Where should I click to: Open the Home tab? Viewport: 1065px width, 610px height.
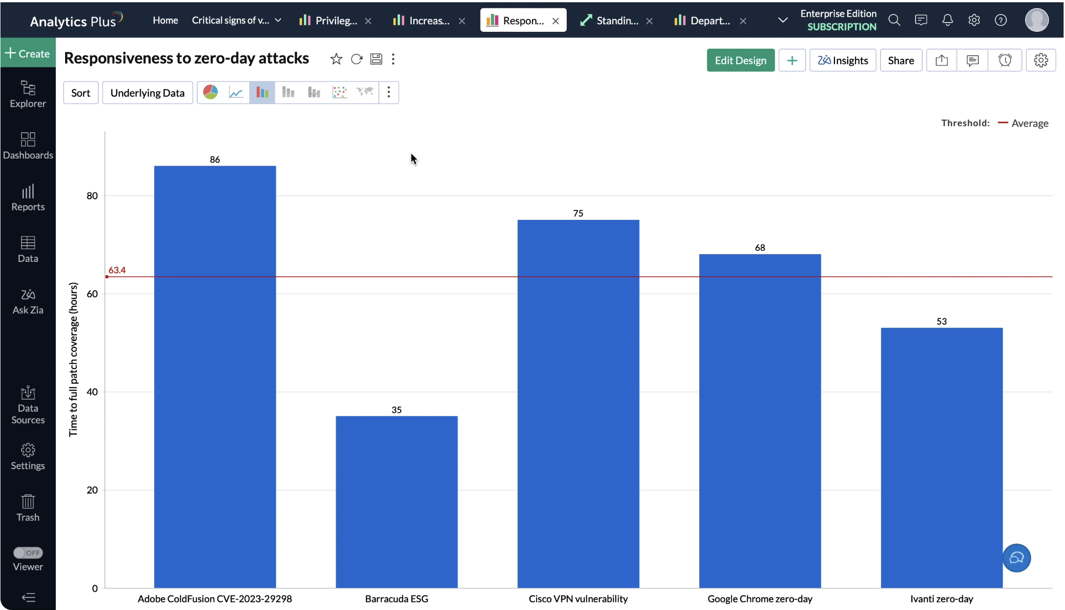pos(165,20)
